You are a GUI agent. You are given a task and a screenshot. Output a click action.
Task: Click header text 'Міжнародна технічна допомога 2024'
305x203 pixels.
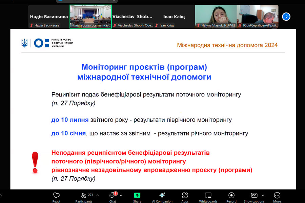tap(227, 45)
